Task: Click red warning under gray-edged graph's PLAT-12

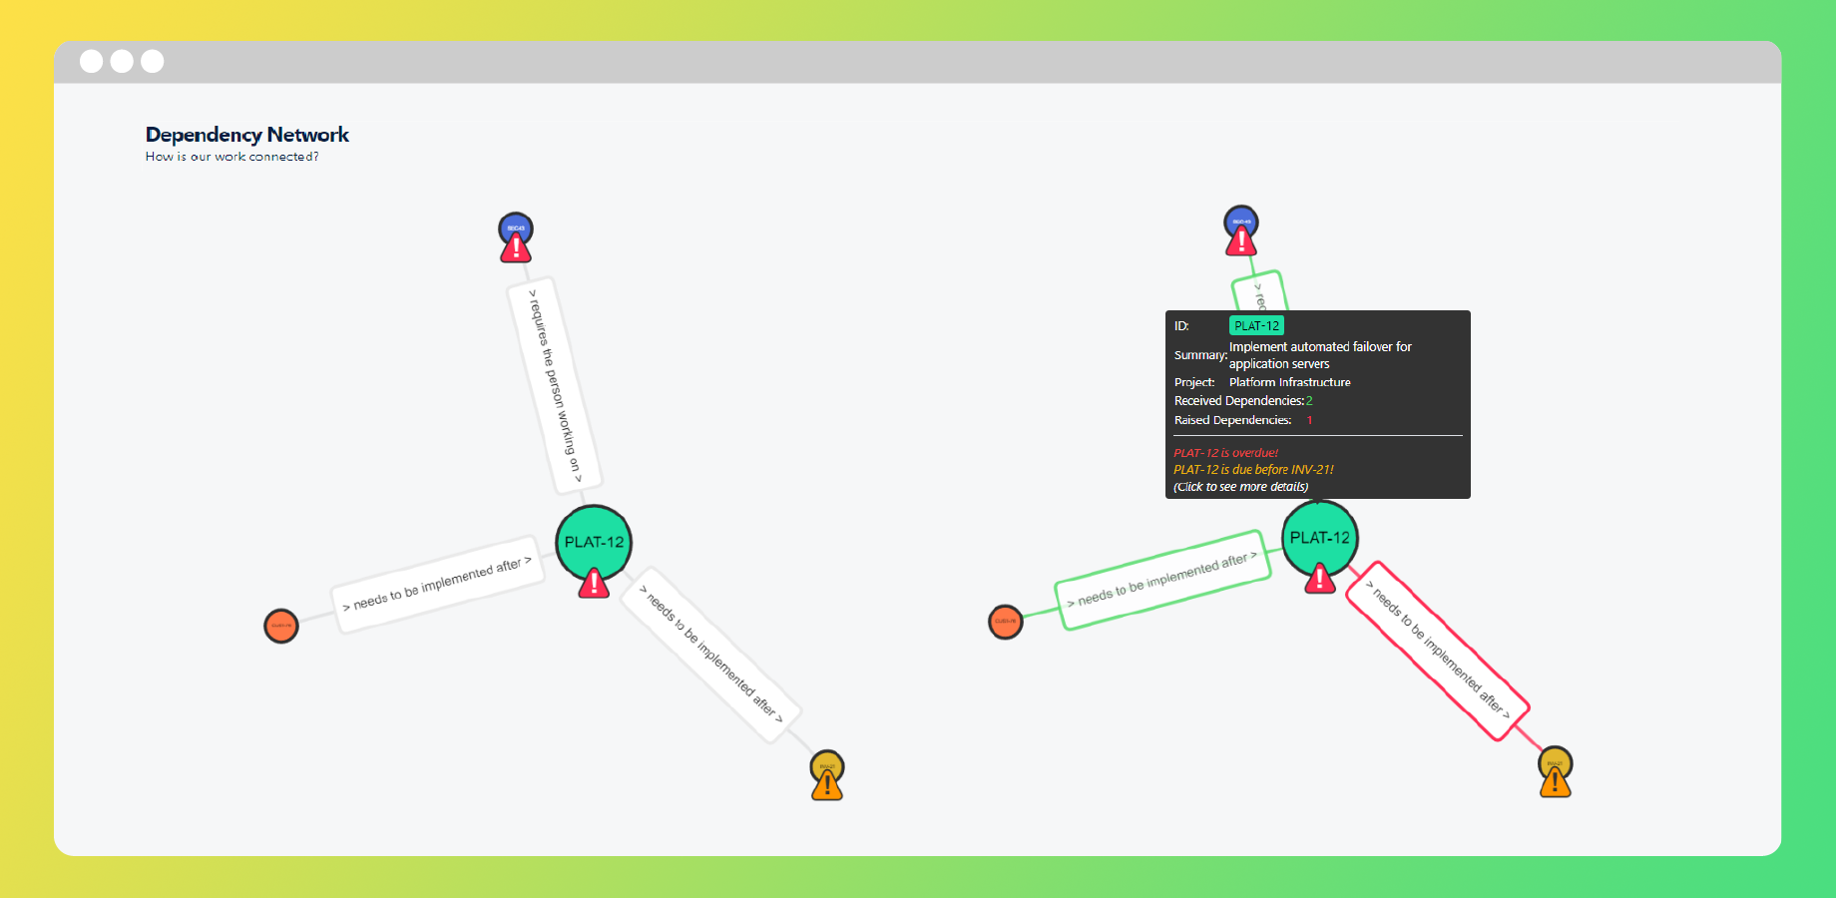Action: click(594, 583)
